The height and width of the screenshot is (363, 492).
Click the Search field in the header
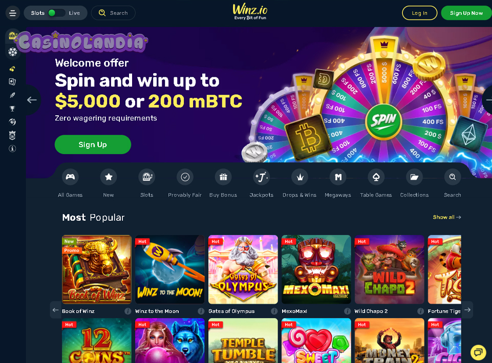point(113,13)
